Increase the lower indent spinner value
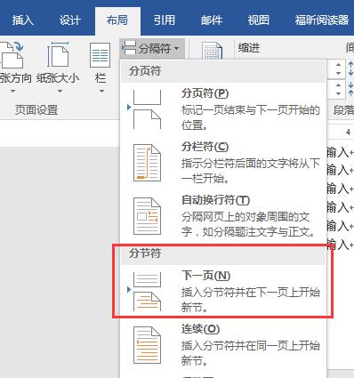Image resolution: width=354 pixels, height=378 pixels. click(338, 84)
